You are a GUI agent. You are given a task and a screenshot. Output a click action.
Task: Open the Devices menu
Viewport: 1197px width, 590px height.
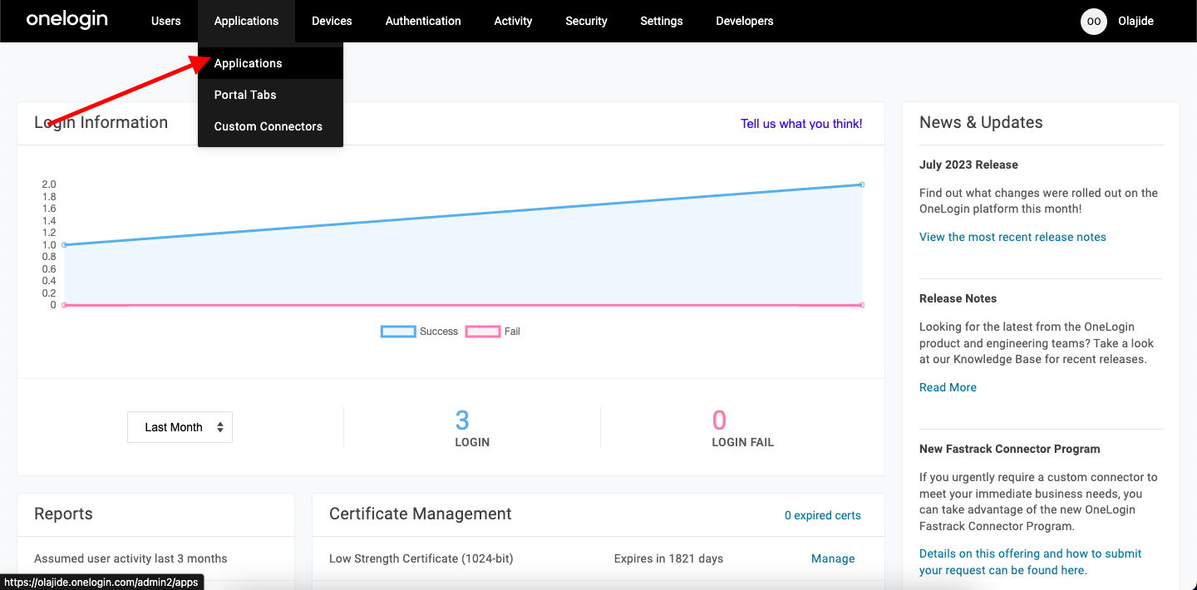point(332,21)
